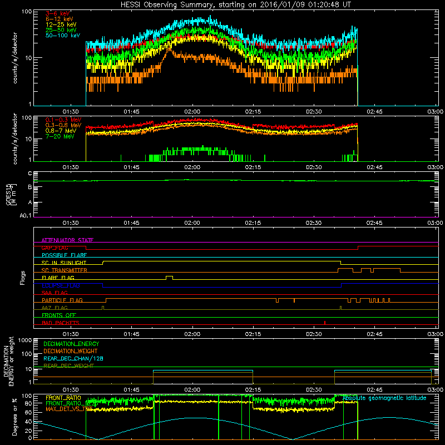Click the DECIMATION ENERGY or weight axis title
445x445 pixels.
click(x=8, y=361)
